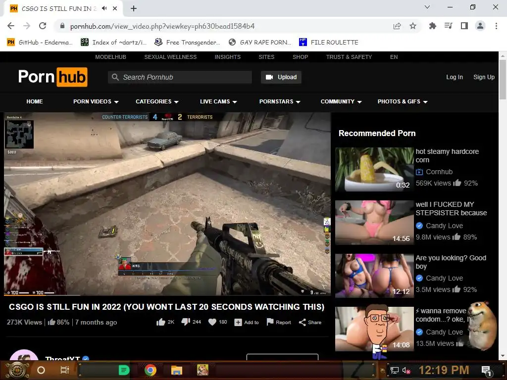Bookmark this tab with the star icon
Screen dimensions: 507x380
coord(413,26)
